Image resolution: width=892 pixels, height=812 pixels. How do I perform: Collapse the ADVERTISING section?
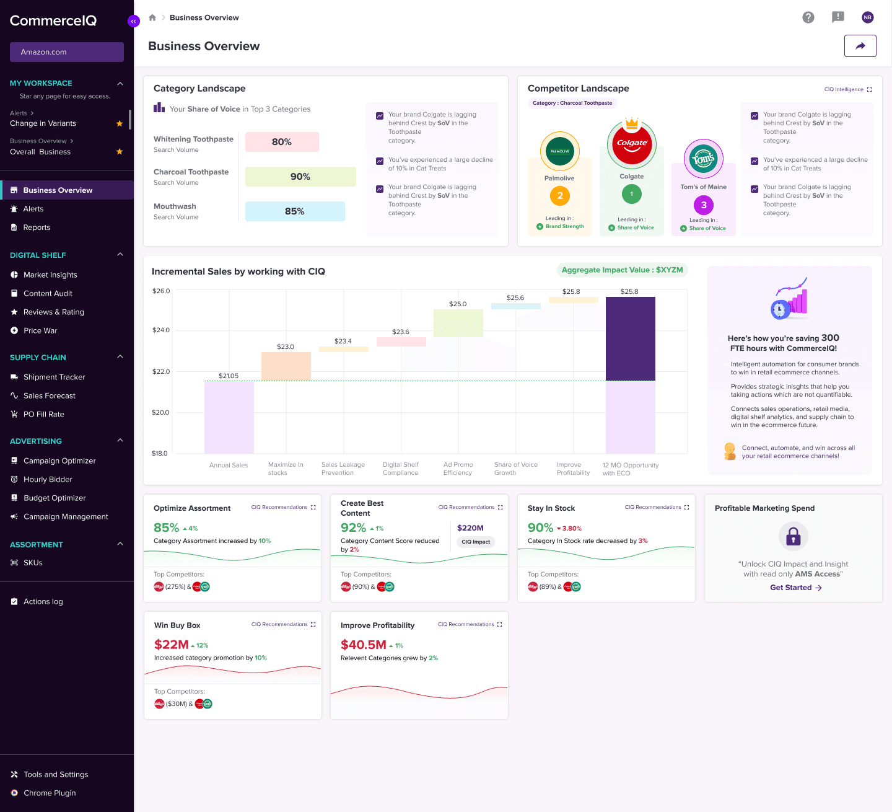coord(120,440)
